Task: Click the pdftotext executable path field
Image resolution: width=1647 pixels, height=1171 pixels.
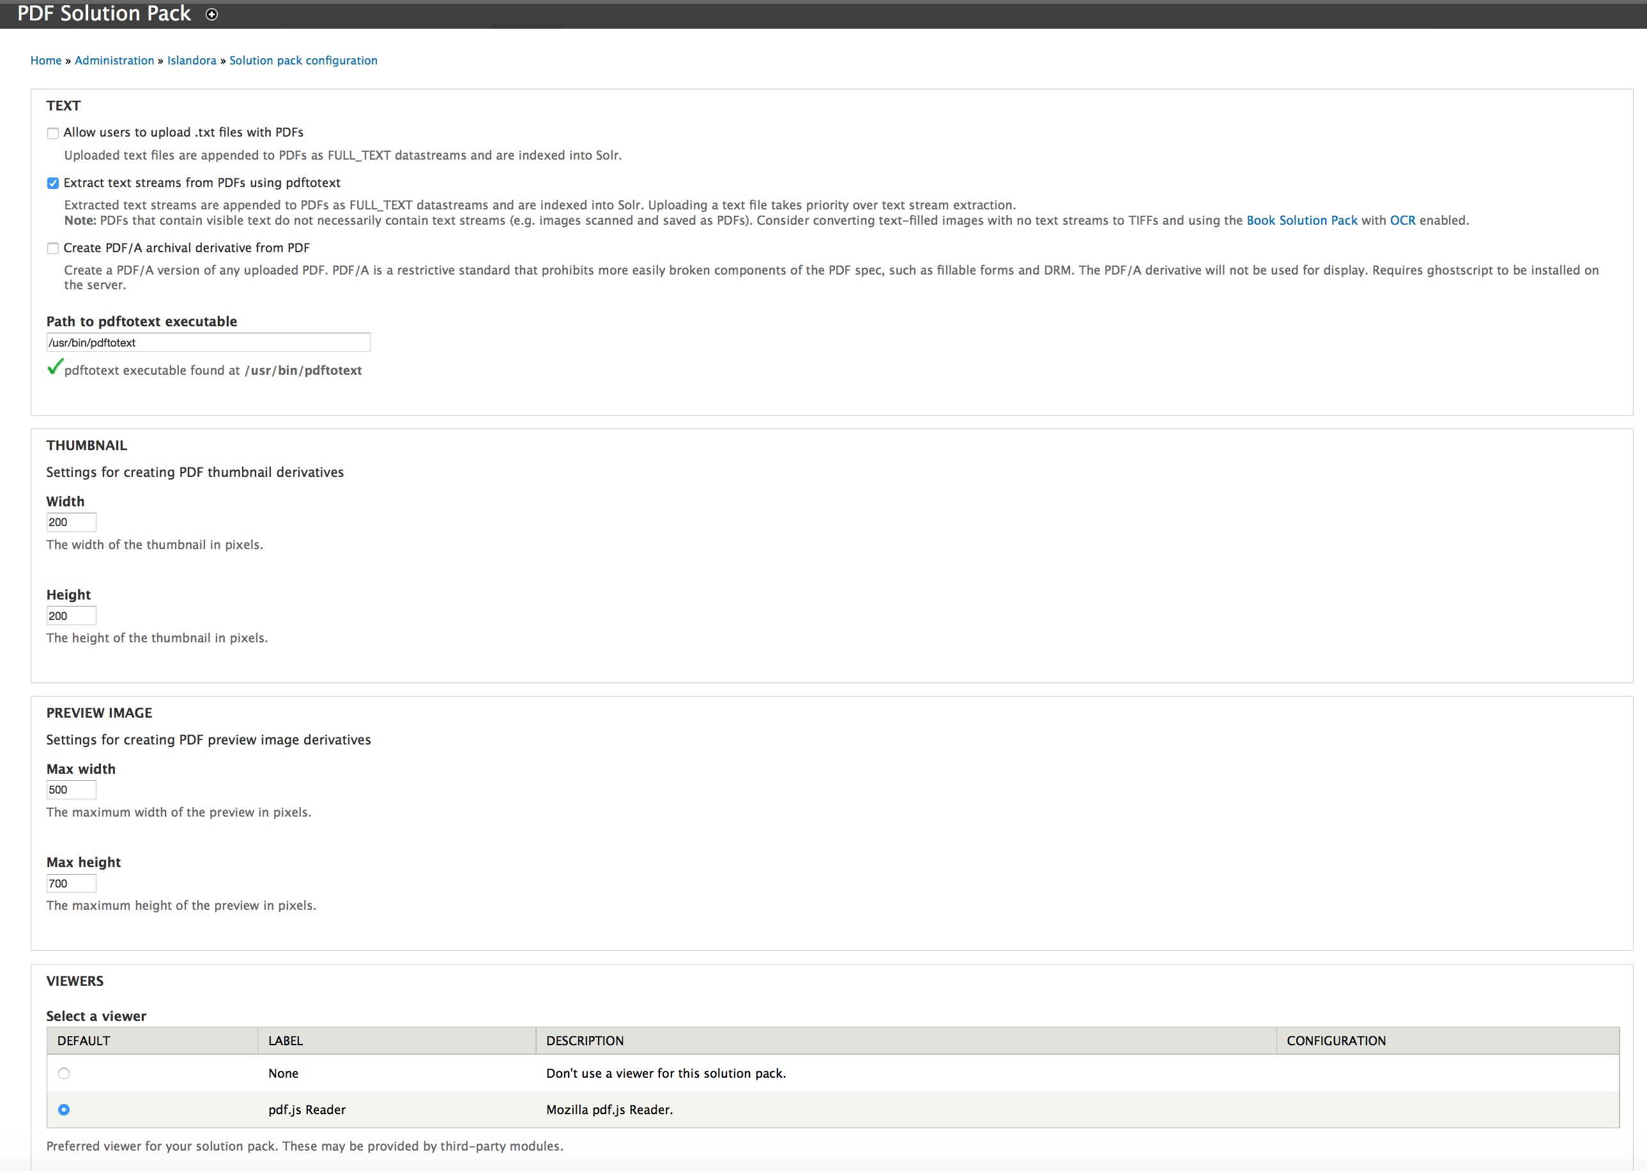Action: (x=208, y=342)
